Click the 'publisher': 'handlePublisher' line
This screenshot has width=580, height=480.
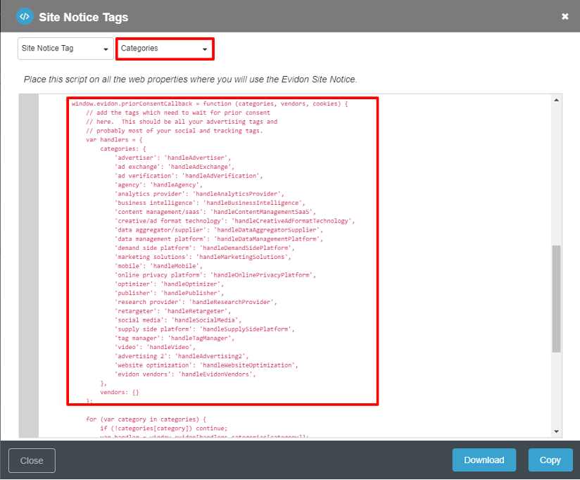tap(169, 293)
